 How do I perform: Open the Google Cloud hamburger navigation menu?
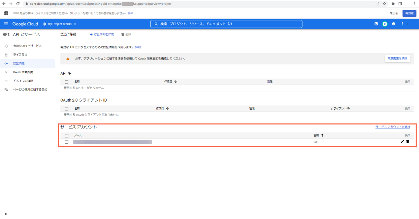pyautogui.click(x=6, y=24)
